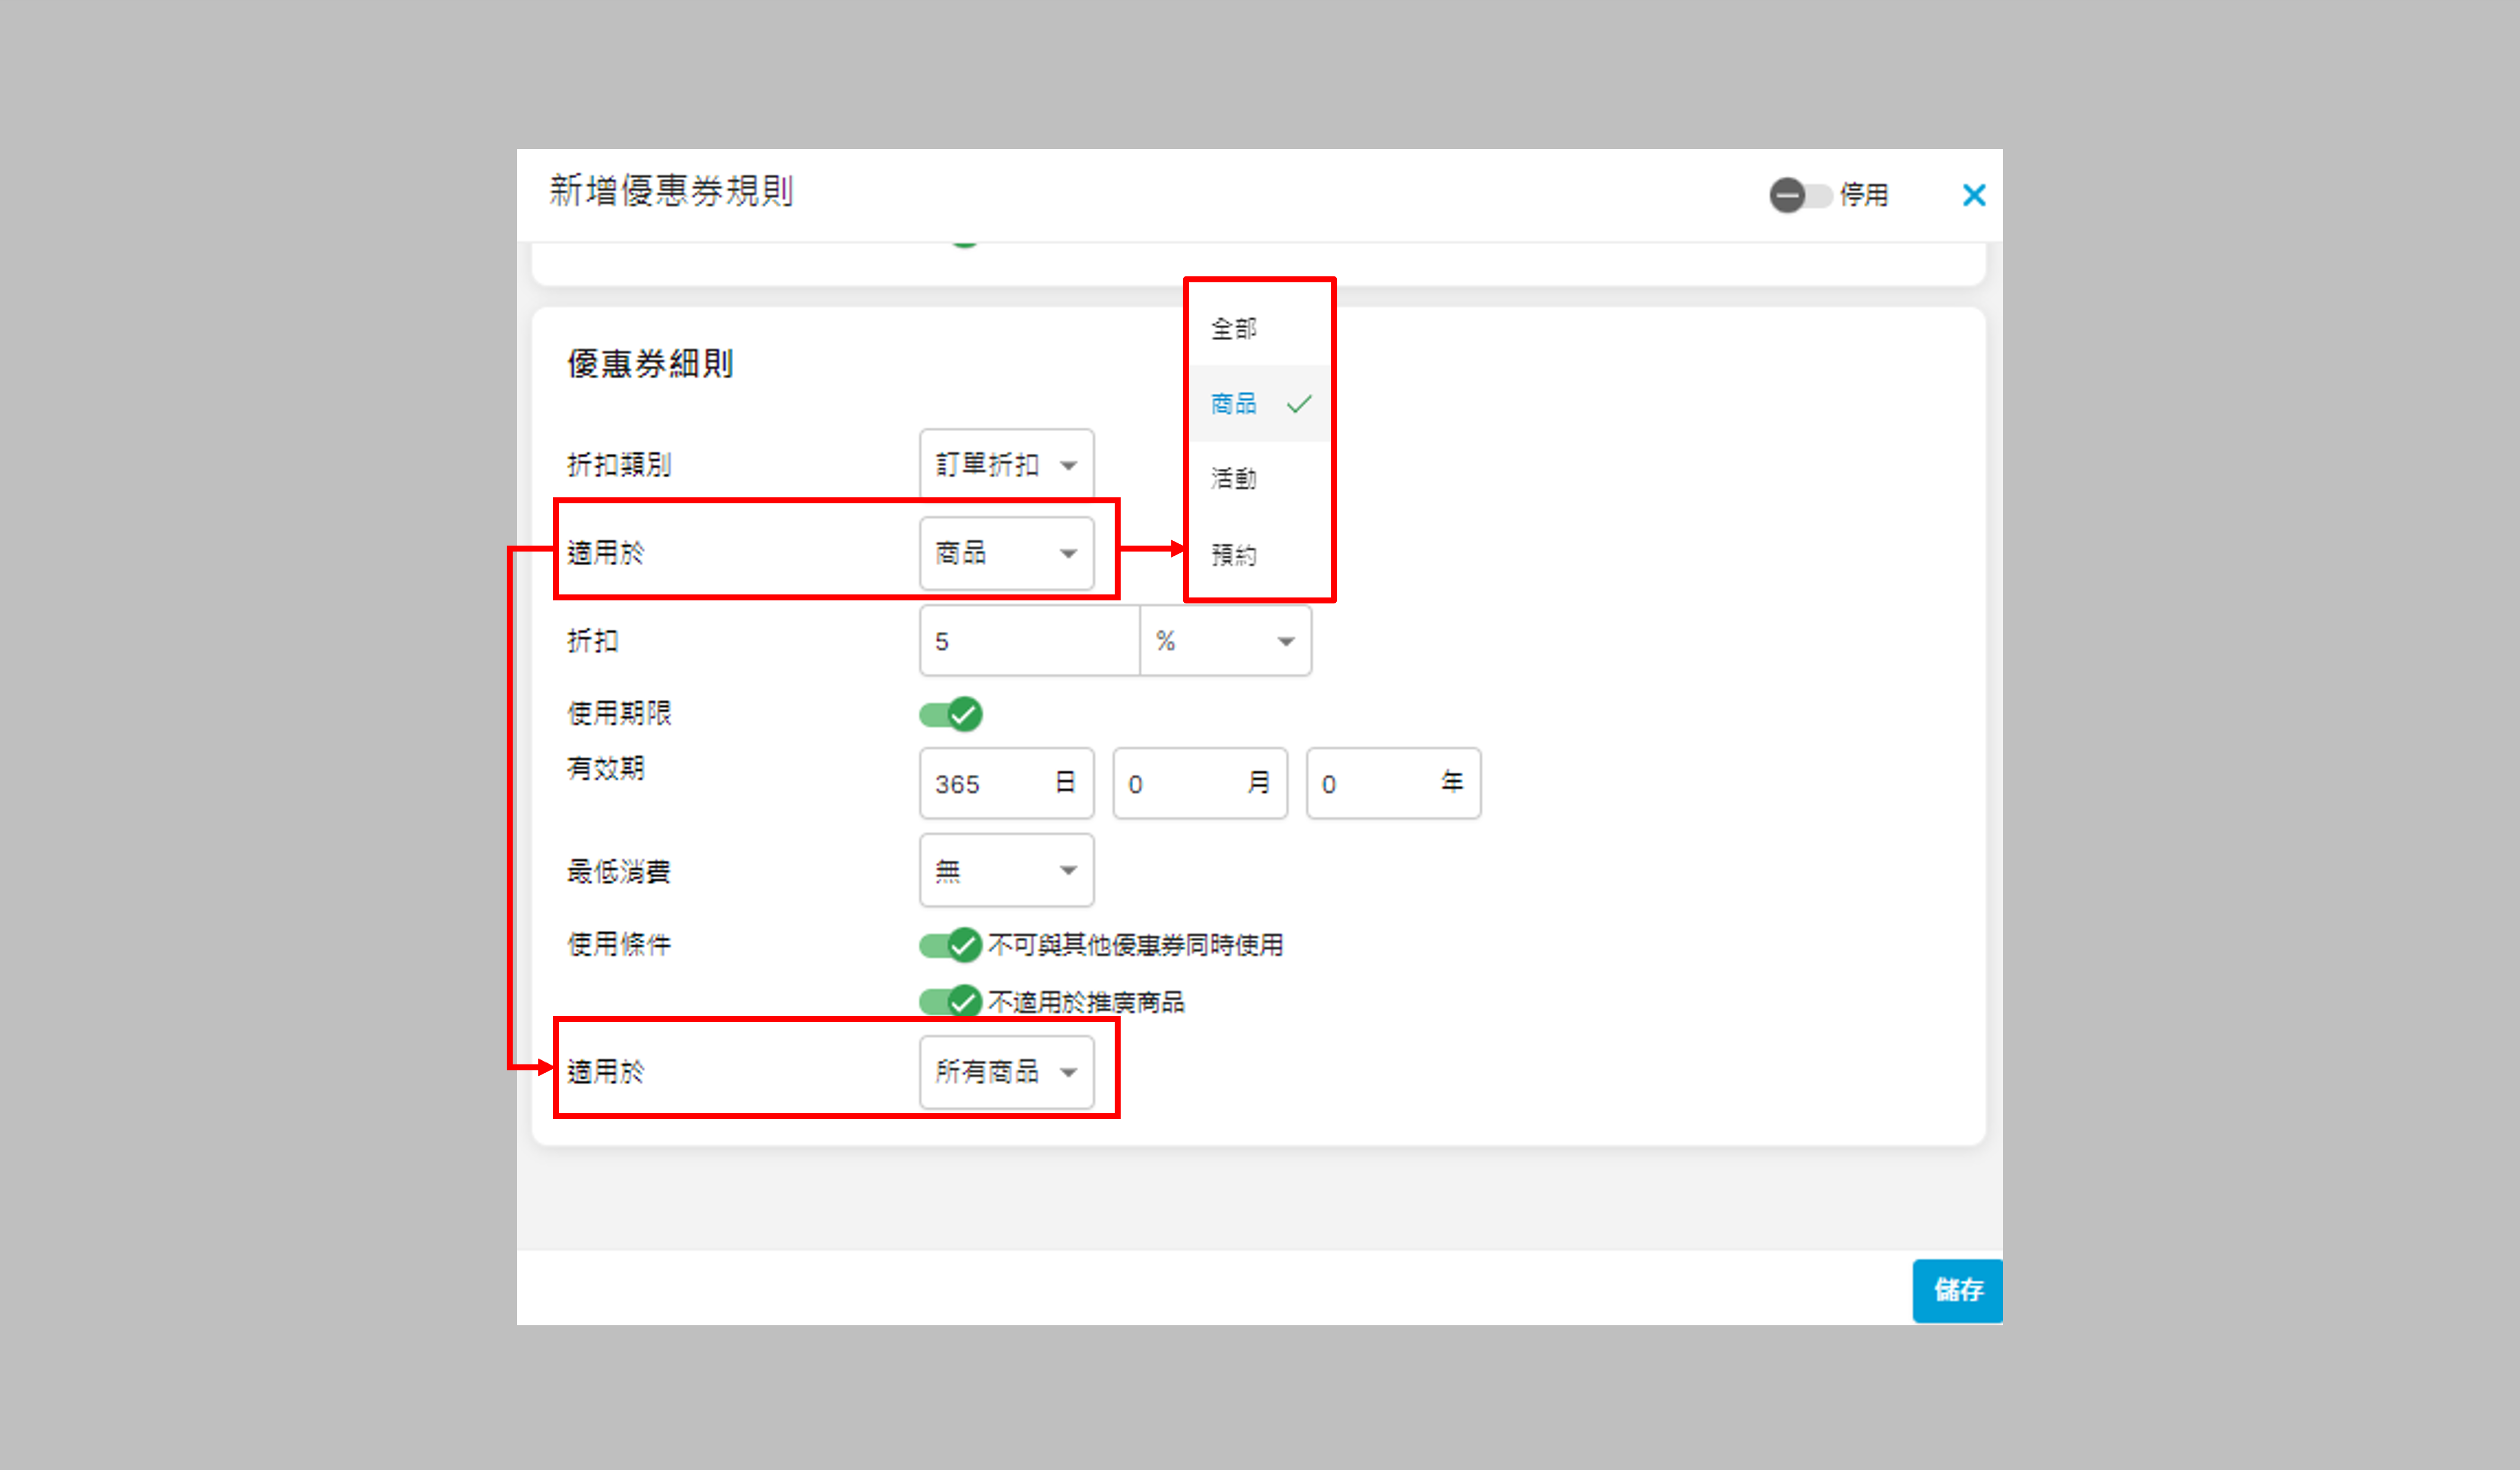Viewport: 2520px width, 1470px height.
Task: Open the 適用於 商品 dropdown
Action: click(x=1006, y=553)
